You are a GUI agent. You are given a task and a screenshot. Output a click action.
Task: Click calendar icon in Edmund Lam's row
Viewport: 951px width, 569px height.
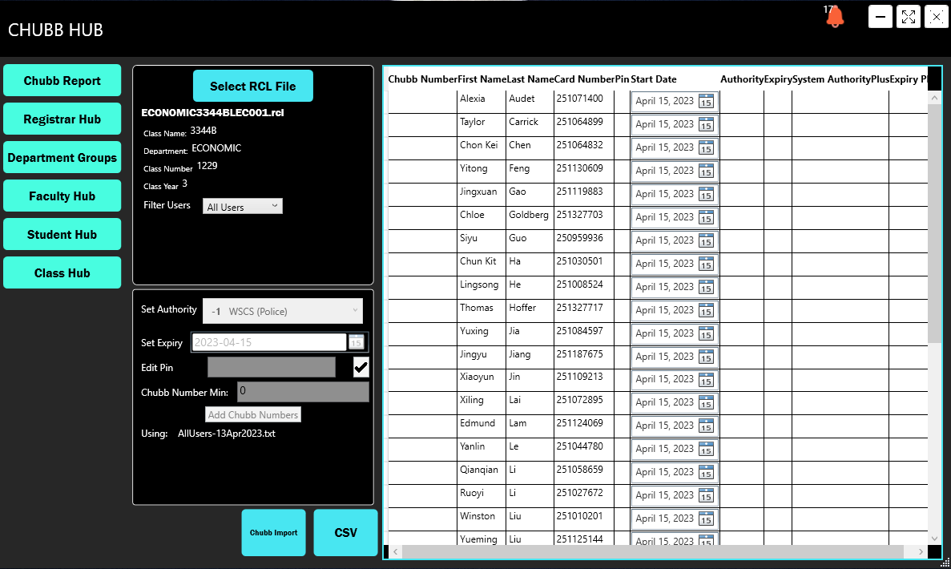(706, 426)
